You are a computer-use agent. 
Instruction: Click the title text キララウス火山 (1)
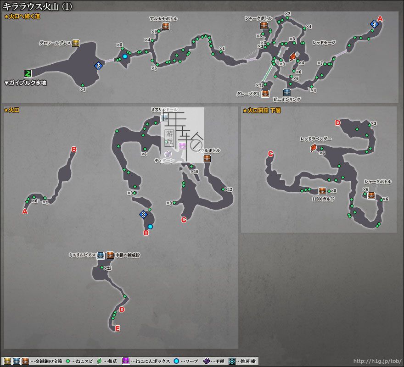pos(37,6)
